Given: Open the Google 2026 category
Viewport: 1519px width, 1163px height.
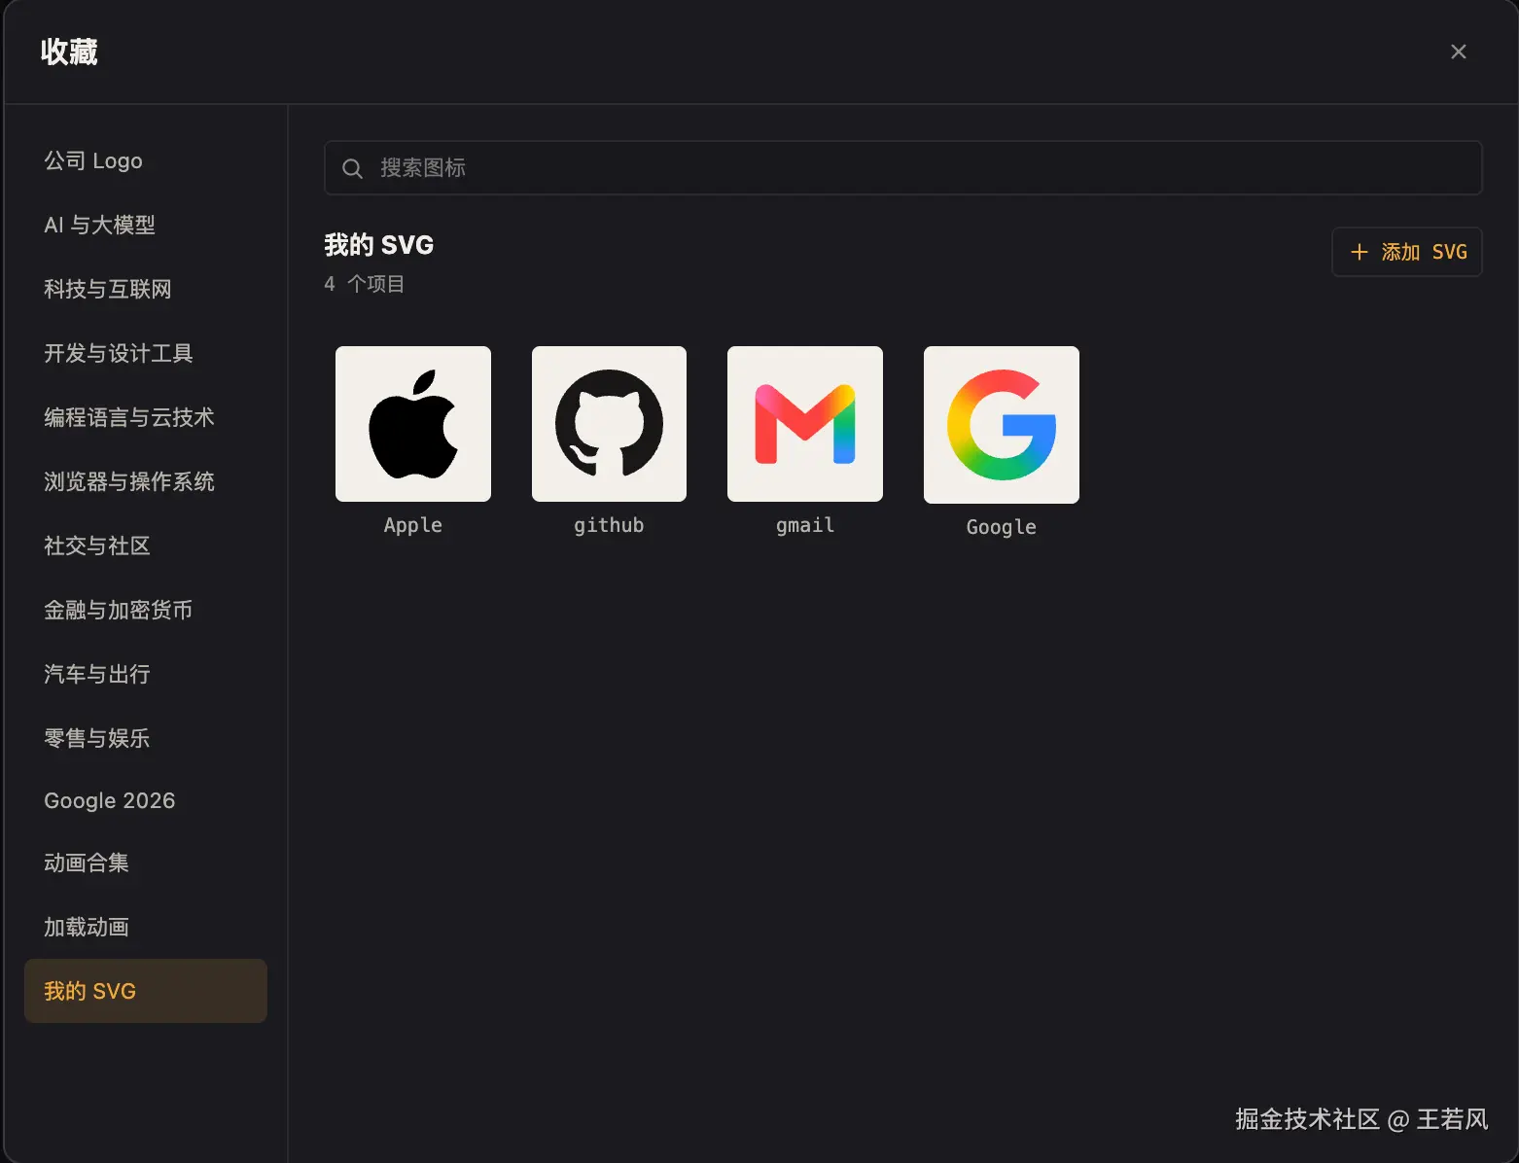Looking at the screenshot, I should [x=146, y=800].
